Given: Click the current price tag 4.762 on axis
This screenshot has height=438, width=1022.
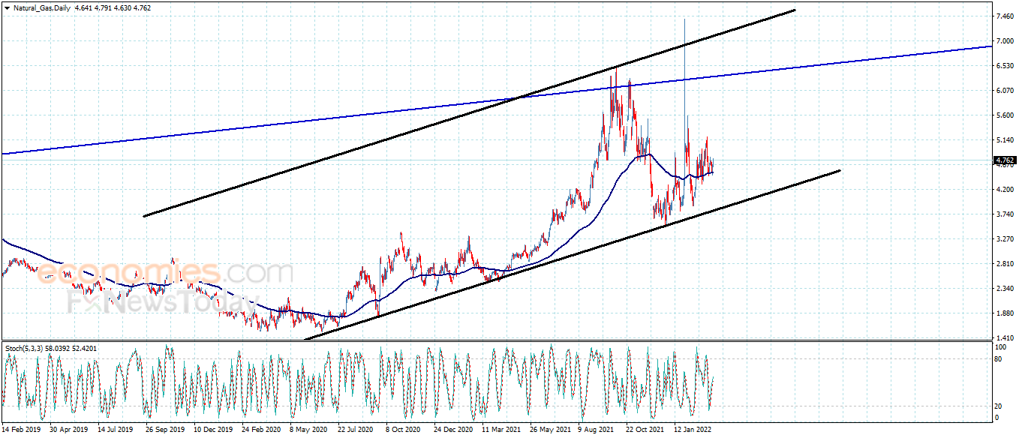Looking at the screenshot, I should [x=1005, y=160].
